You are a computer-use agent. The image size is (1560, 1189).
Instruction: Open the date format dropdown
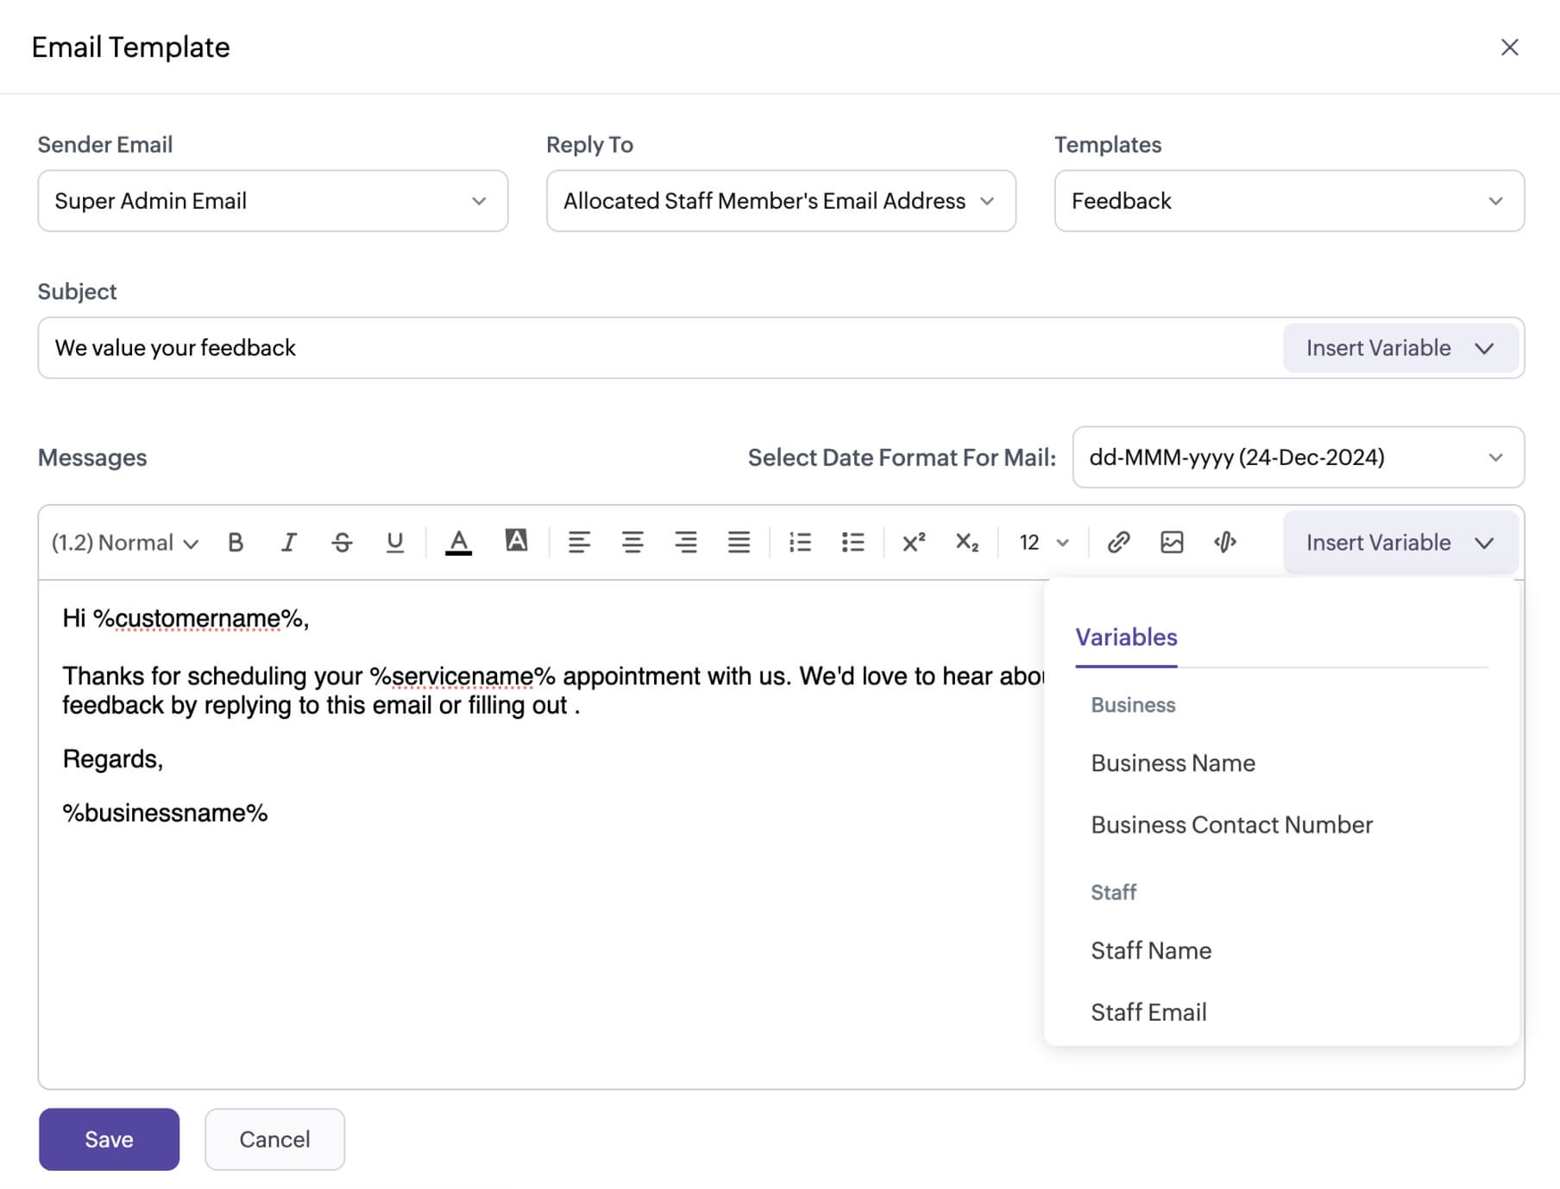[1297, 457]
